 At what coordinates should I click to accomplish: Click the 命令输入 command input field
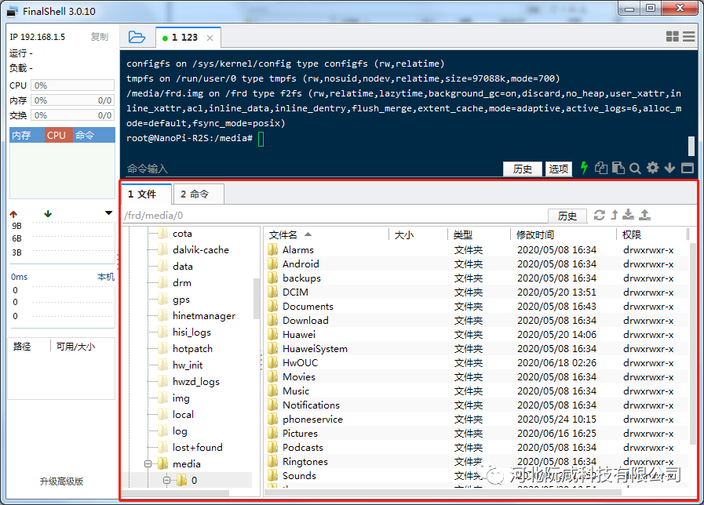(312, 169)
